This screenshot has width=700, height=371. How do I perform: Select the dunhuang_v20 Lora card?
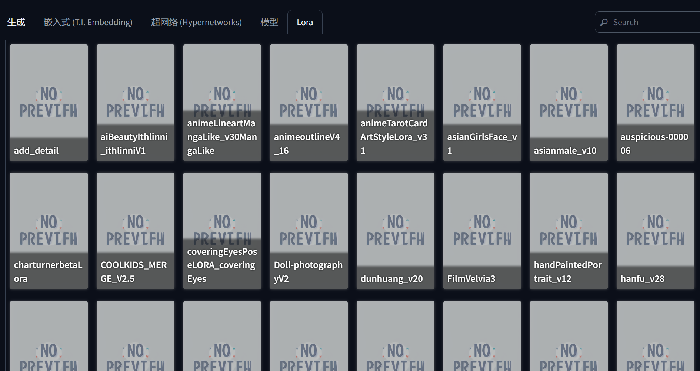point(396,231)
